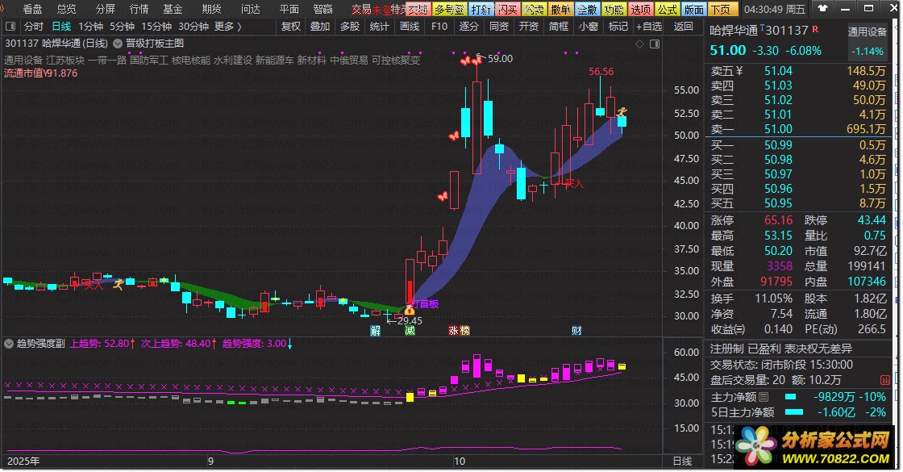The width and height of the screenshot is (903, 472).
Task: Click the 核电核能 concept tag
Action: 190,60
